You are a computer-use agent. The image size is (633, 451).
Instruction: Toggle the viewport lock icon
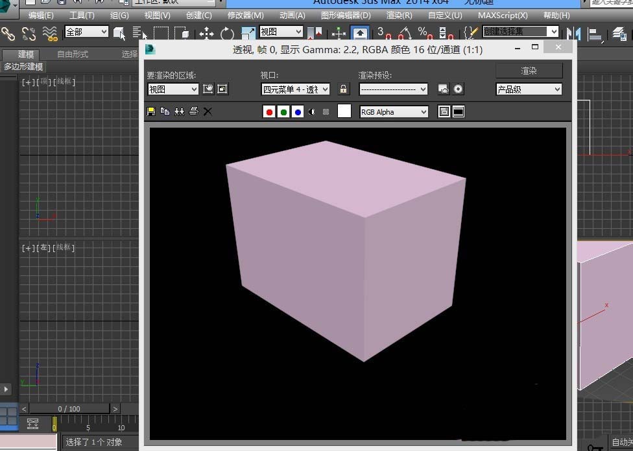tap(344, 89)
